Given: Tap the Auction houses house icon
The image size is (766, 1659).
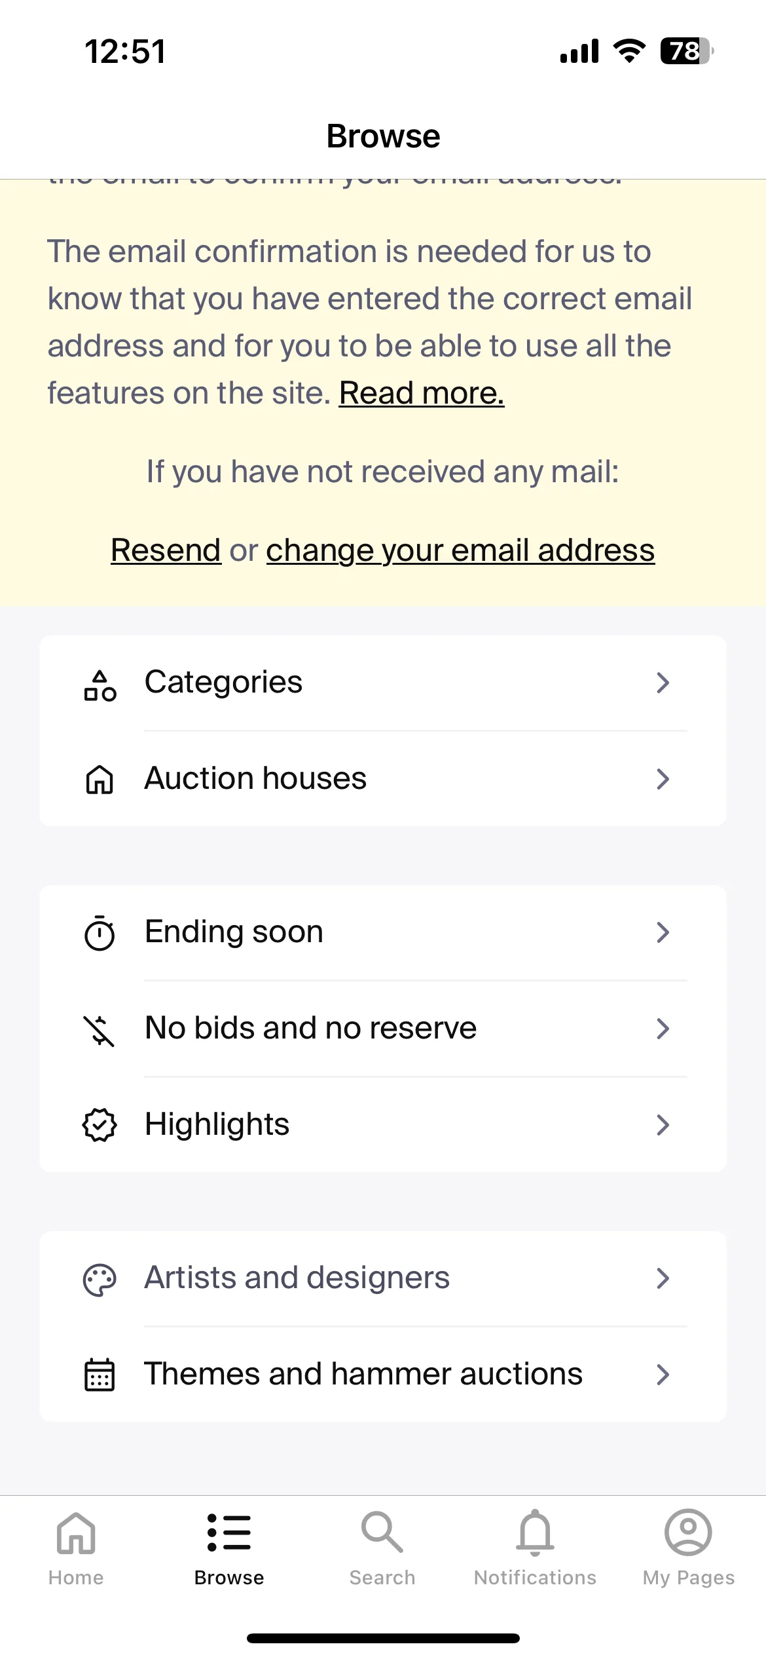Looking at the screenshot, I should click(100, 780).
